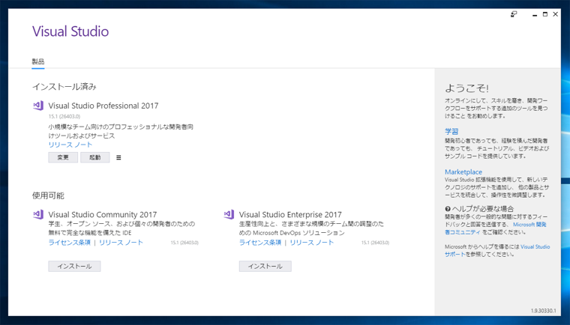Click the インストール済み heading
The width and height of the screenshot is (570, 325).
[x=64, y=86]
